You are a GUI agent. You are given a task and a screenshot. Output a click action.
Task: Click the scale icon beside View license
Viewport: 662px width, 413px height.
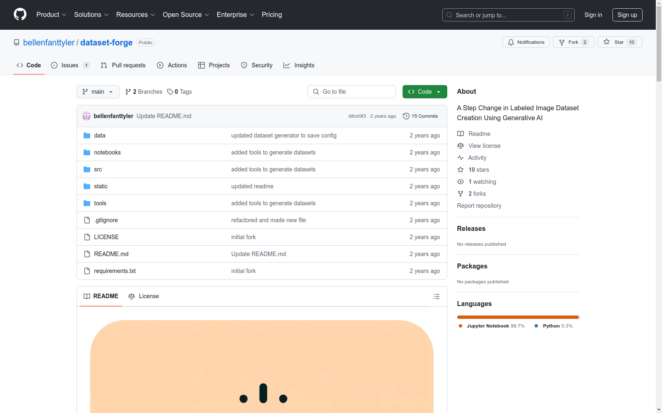tap(461, 146)
